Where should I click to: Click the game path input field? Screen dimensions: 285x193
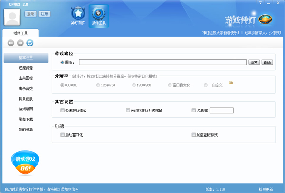162,62
